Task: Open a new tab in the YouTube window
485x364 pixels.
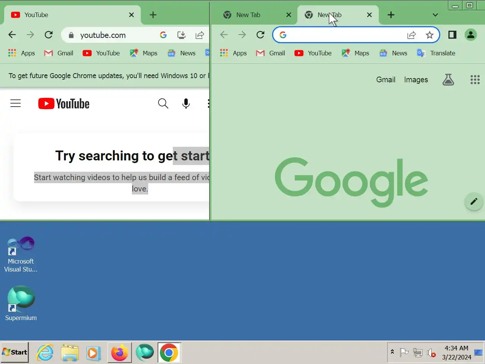Action: (x=153, y=15)
